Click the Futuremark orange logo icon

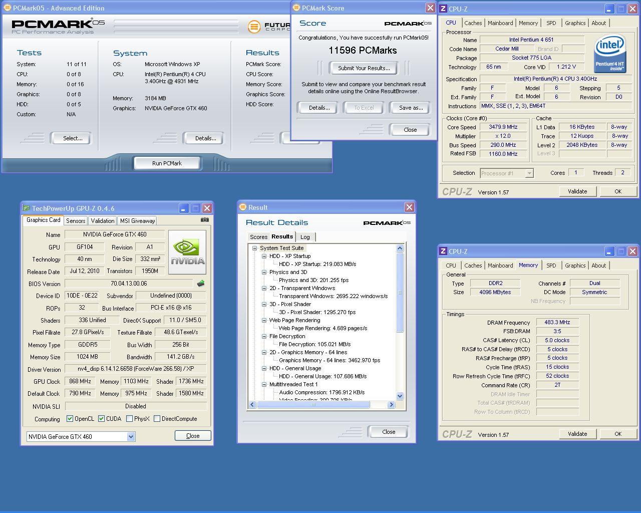coord(254,26)
